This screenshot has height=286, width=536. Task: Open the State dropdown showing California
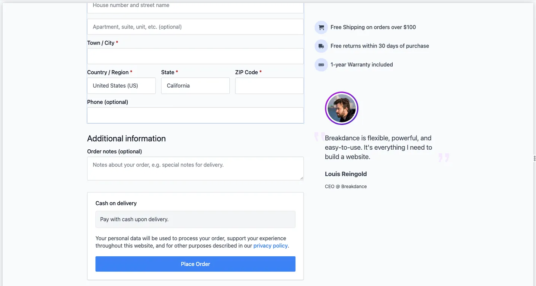195,86
